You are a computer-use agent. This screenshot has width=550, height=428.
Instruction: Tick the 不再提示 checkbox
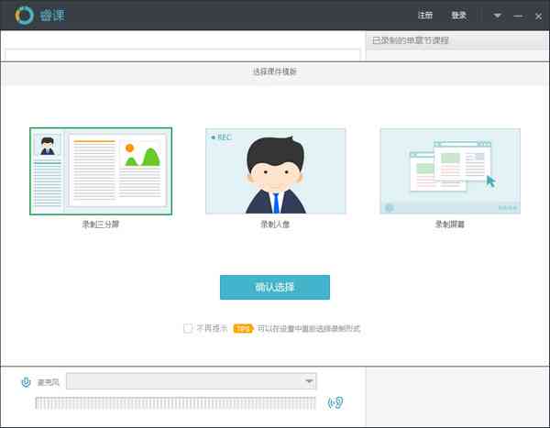point(188,328)
